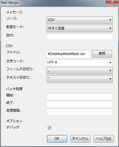The width and height of the screenshot is (119, 147).
Task: Click the 開始 batch start field
Action: [79, 96]
